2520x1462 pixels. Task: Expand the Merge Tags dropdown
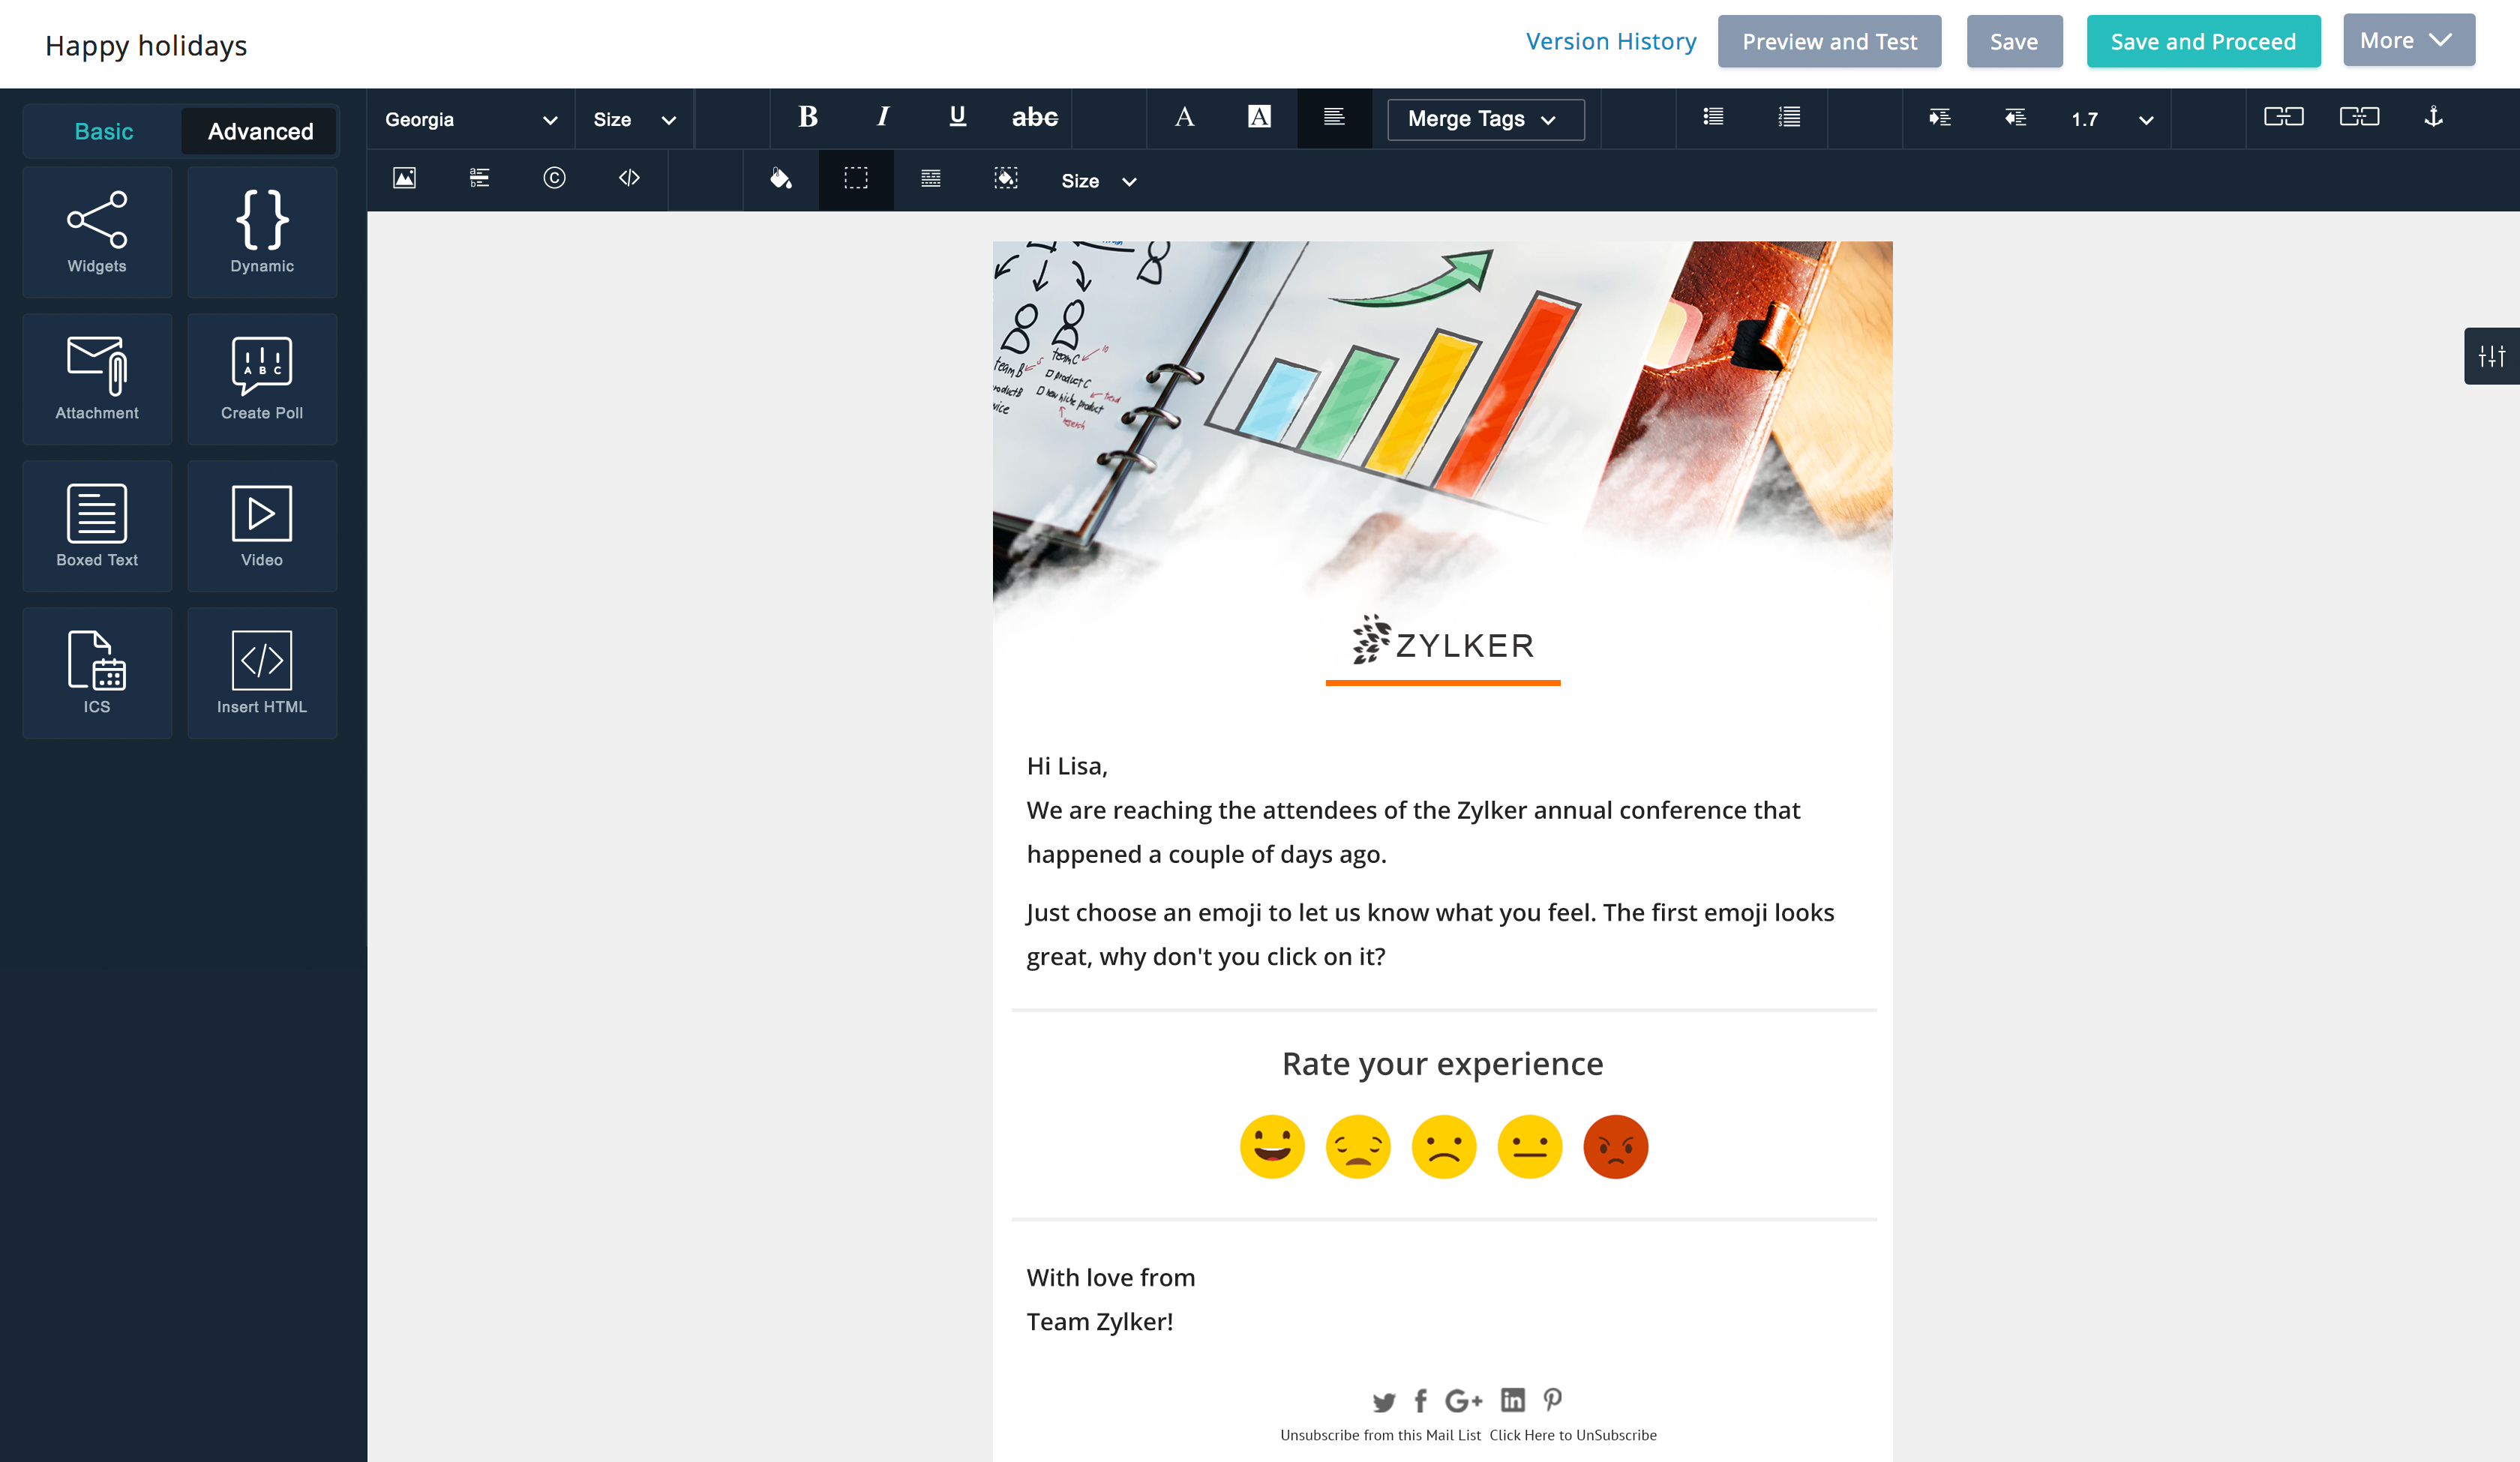(x=1485, y=119)
